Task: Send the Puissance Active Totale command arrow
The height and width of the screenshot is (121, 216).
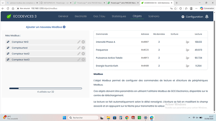Action: click(188, 58)
